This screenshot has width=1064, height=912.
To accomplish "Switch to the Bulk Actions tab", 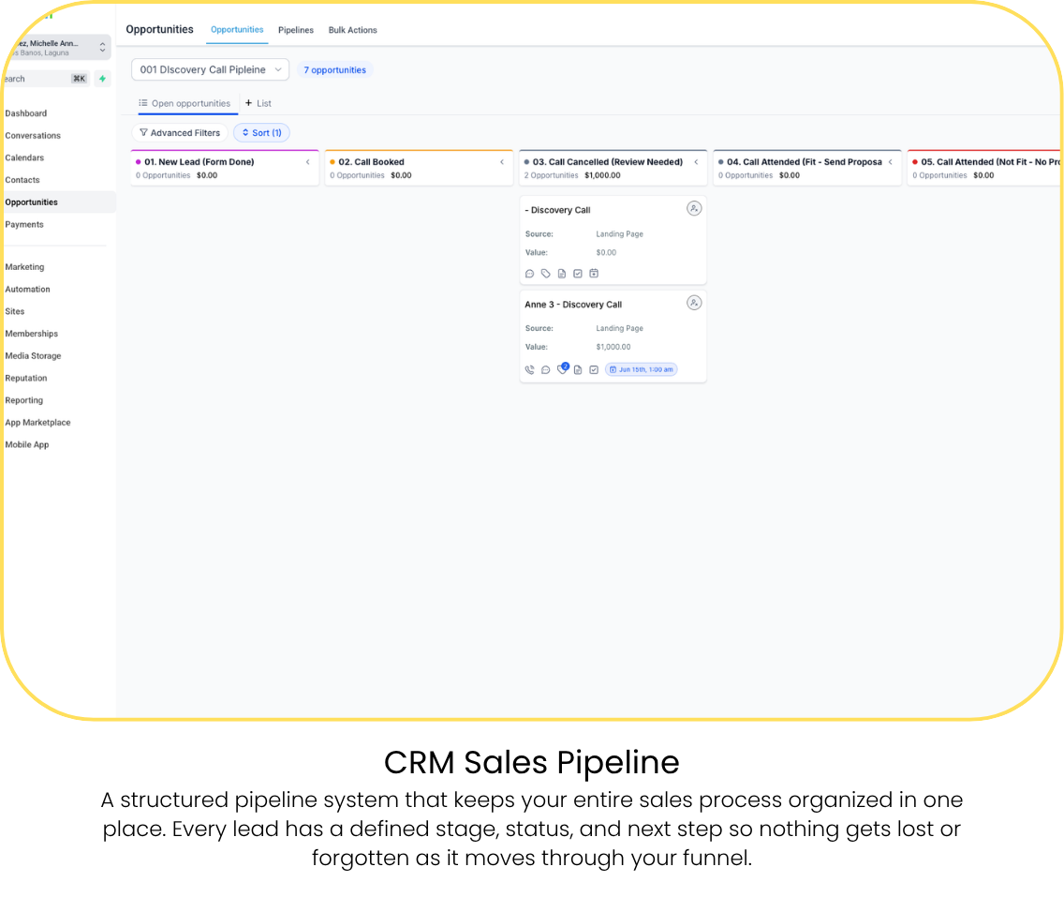I will [352, 30].
